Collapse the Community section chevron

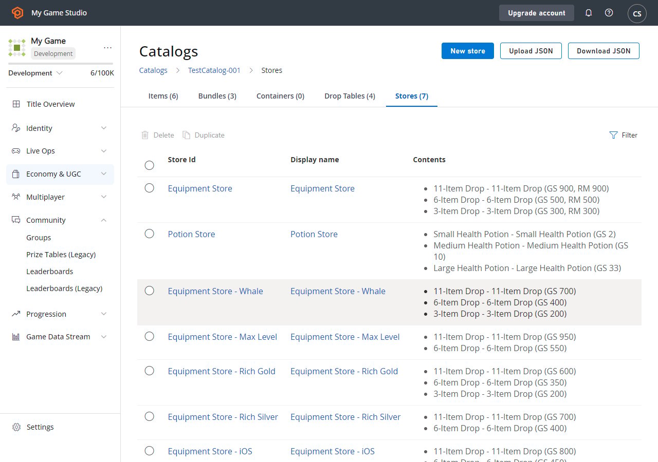tap(104, 220)
